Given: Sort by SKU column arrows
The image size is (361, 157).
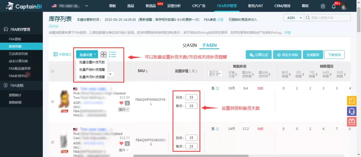Looking at the screenshot, I should [x=147, y=71].
